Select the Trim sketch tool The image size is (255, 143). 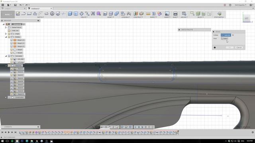click(x=64, y=14)
